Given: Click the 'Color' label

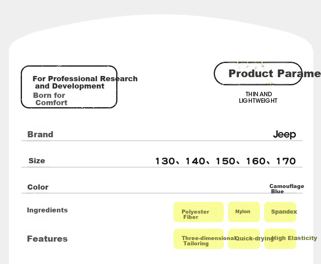Looking at the screenshot, I should tap(38, 187).
